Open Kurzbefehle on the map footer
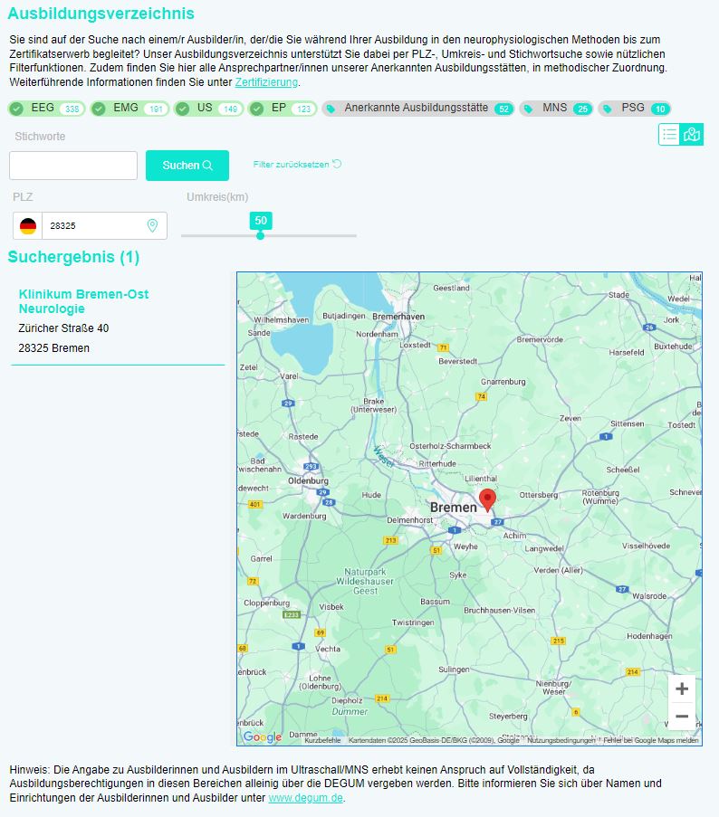719x817 pixels. [322, 740]
